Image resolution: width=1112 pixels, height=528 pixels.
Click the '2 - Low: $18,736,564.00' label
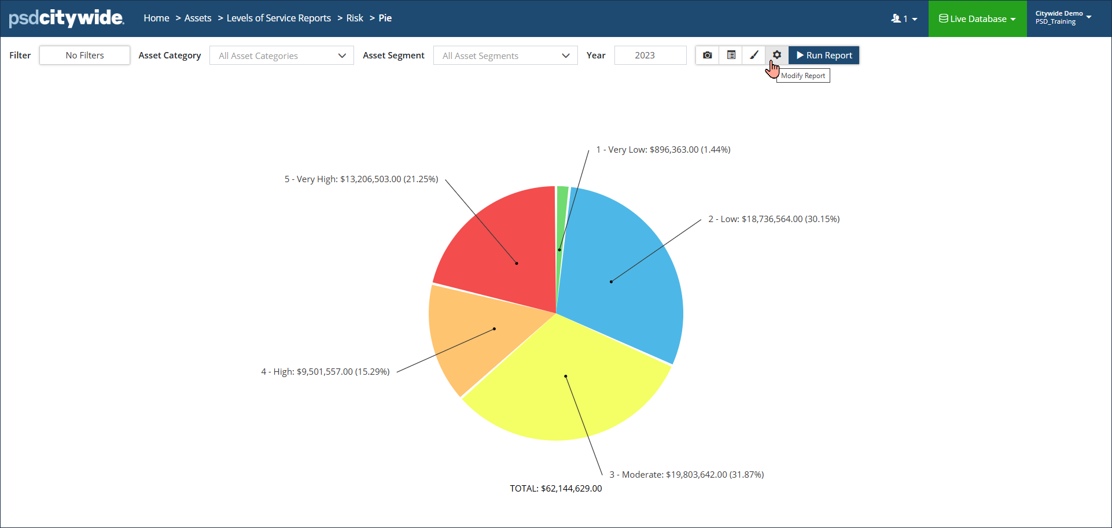(x=774, y=219)
